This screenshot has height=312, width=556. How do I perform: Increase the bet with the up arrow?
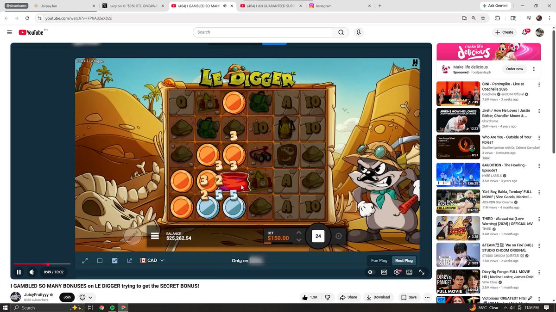[x=298, y=232]
